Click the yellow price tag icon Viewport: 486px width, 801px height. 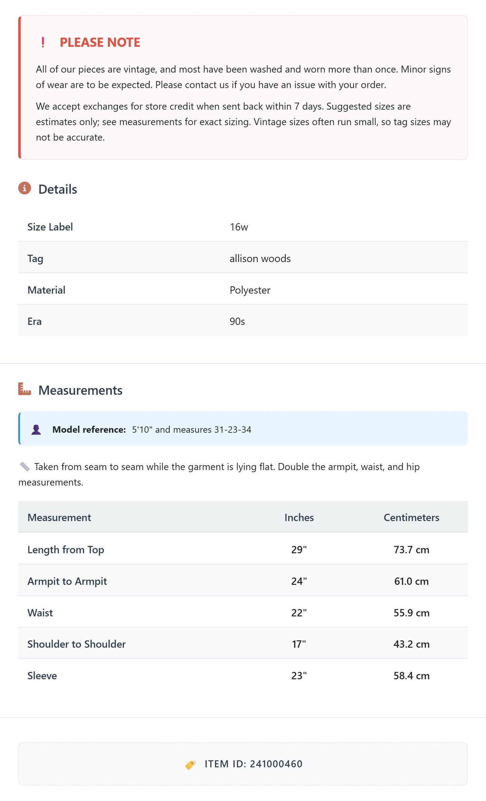[x=190, y=765]
